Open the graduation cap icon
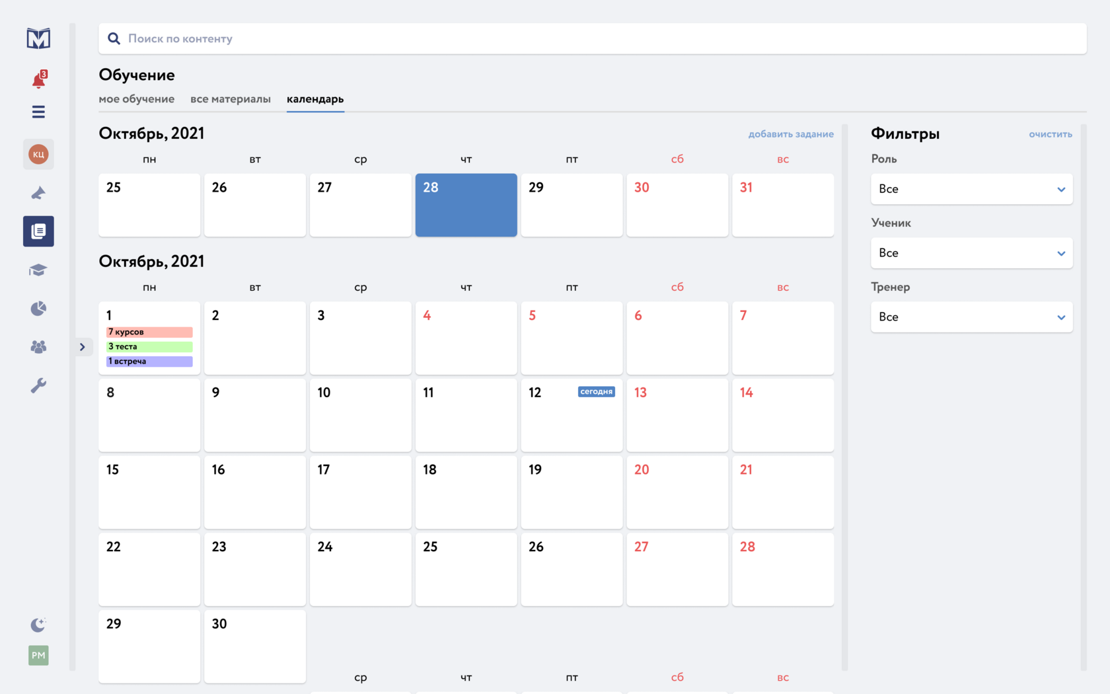The image size is (1110, 694). [38, 270]
